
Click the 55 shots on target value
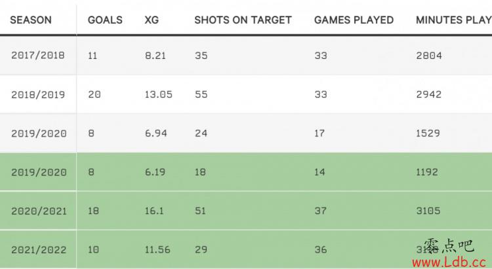pyautogui.click(x=201, y=94)
